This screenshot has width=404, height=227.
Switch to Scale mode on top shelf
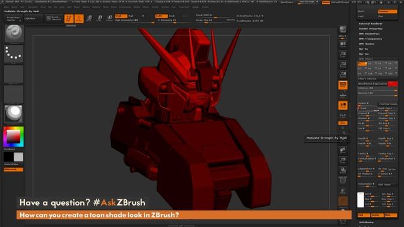[99, 18]
